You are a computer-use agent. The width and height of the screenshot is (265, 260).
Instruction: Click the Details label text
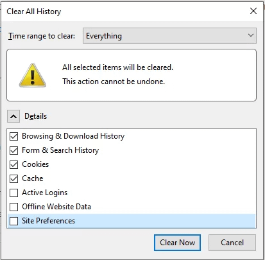35,116
